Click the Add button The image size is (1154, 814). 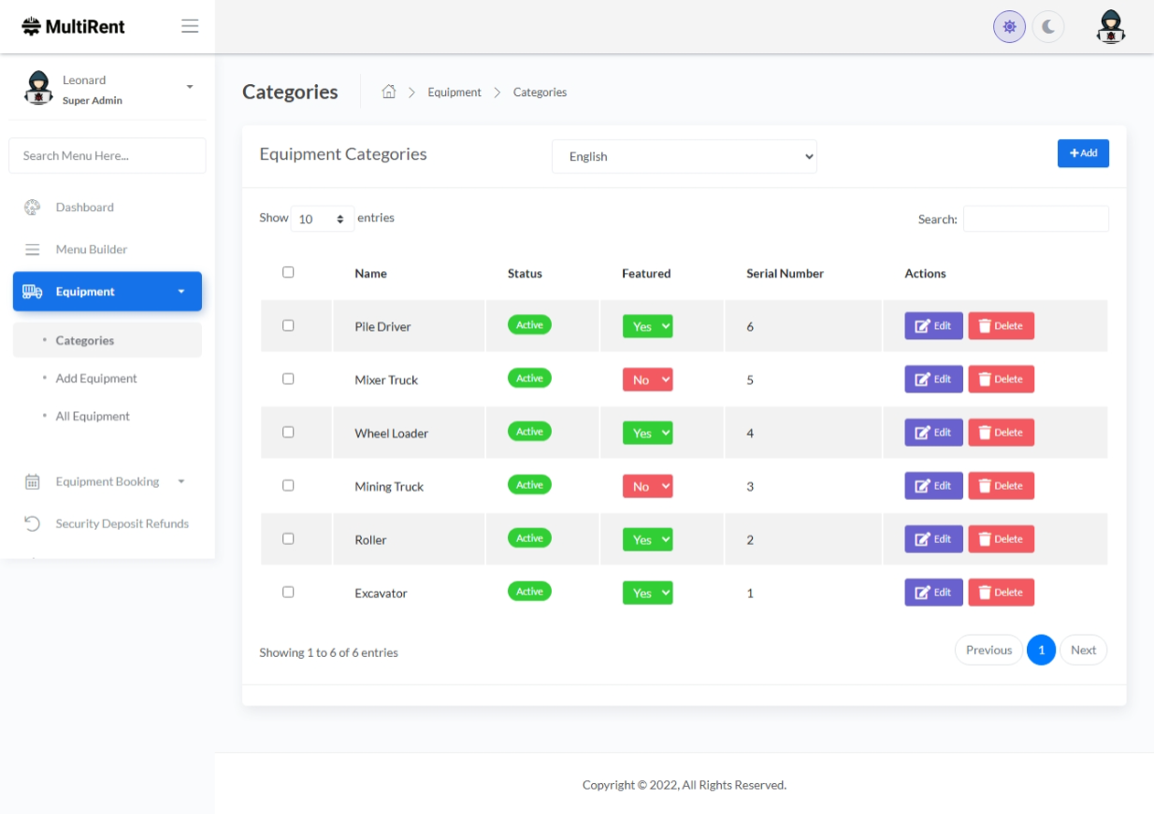pyautogui.click(x=1082, y=153)
